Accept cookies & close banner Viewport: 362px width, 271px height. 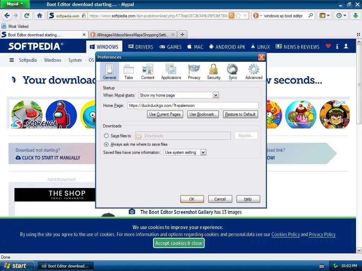pyautogui.click(x=179, y=243)
